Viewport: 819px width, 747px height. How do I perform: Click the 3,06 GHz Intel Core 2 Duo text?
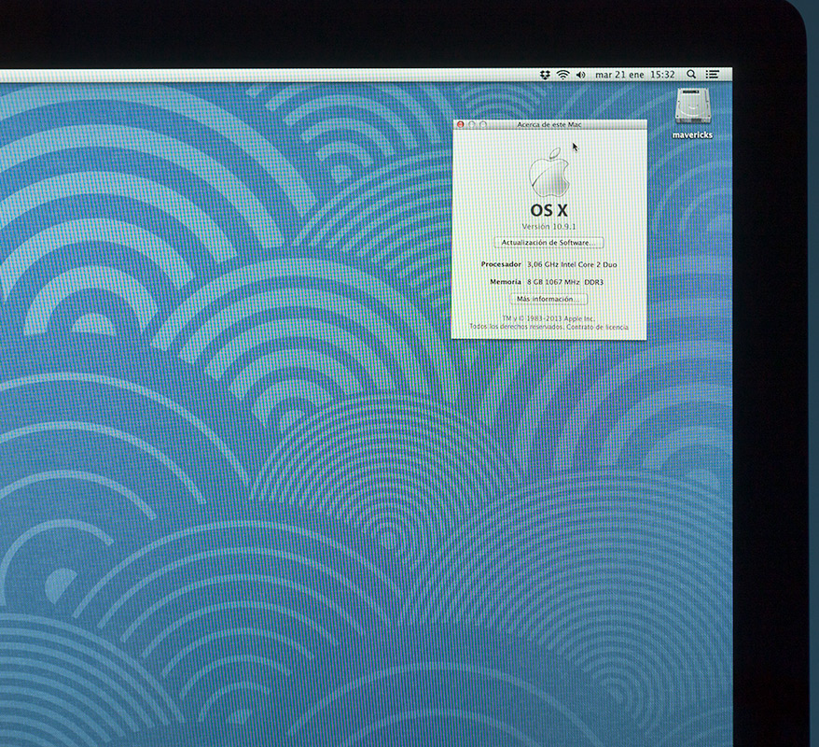coord(572,264)
